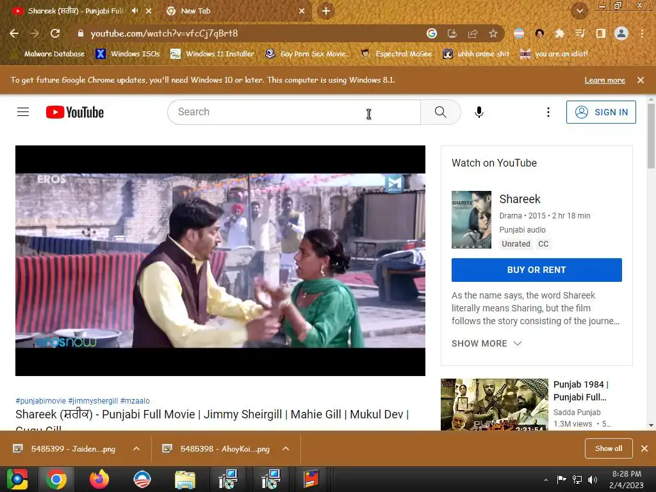The height and width of the screenshot is (492, 656).
Task: Go to YouTube home via logo
Action: click(75, 112)
